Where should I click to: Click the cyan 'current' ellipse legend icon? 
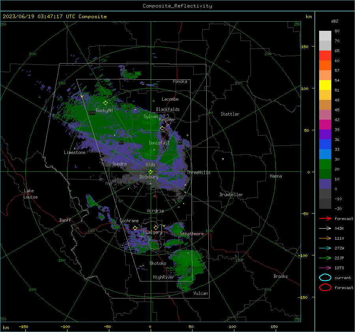tap(325, 278)
